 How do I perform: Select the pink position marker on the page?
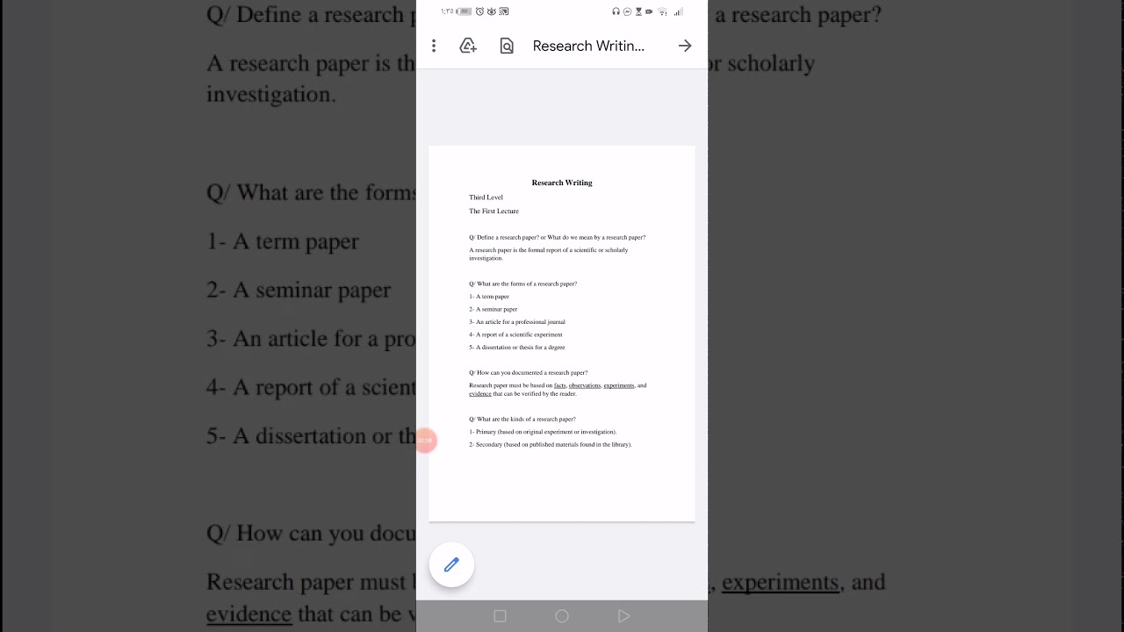coord(426,440)
